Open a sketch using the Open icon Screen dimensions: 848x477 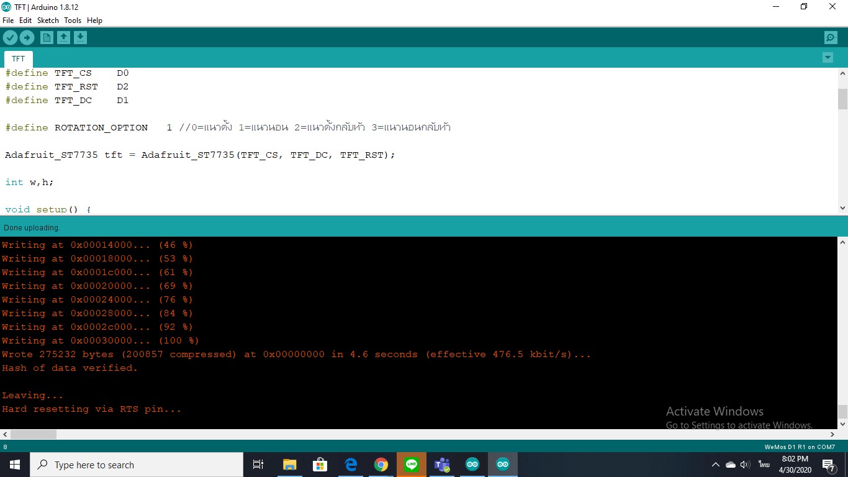(63, 38)
